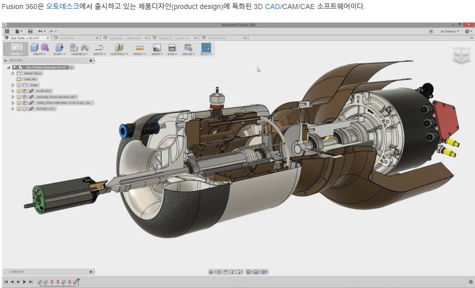Collapse the Gas Turbine Generator root node

tap(8, 67)
